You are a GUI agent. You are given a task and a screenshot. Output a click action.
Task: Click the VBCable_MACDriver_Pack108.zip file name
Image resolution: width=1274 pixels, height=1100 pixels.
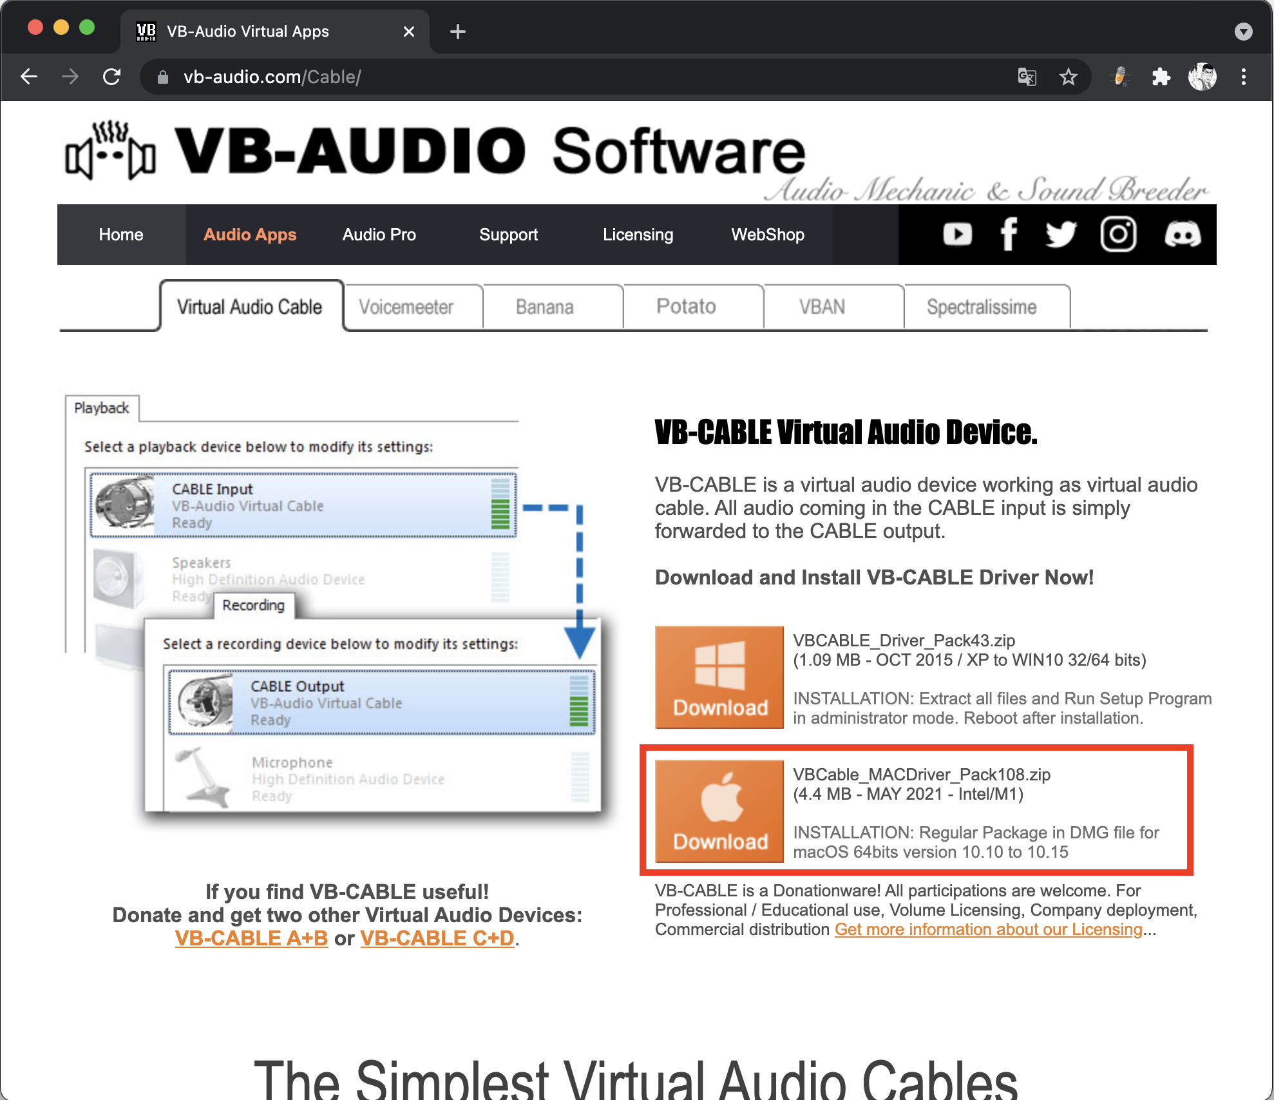922,775
